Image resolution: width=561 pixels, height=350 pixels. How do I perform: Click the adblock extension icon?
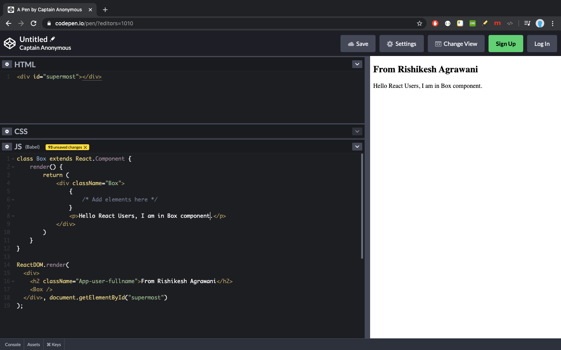[435, 23]
